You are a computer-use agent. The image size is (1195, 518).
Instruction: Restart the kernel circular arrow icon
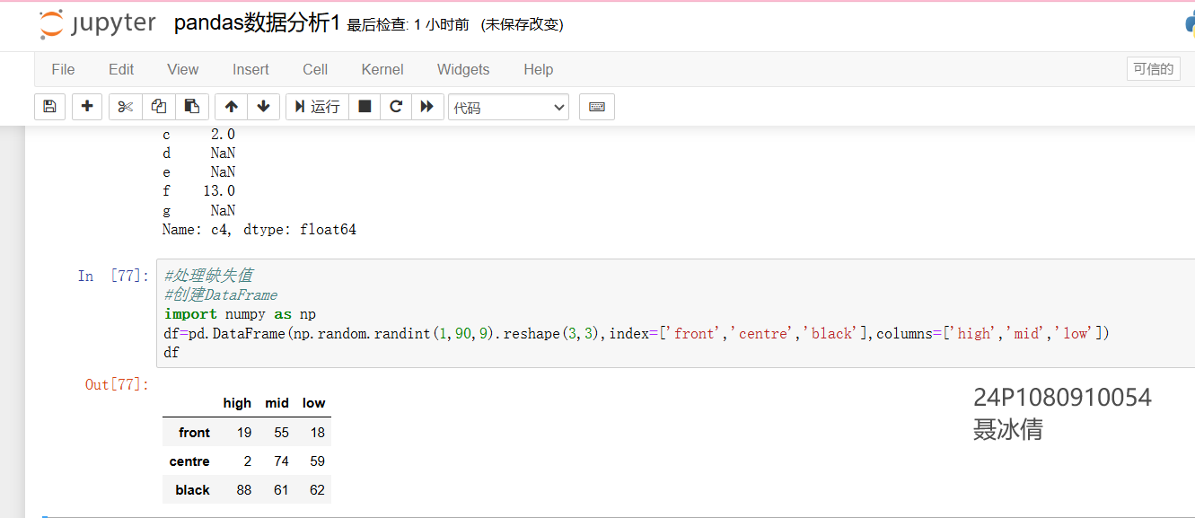[396, 107]
